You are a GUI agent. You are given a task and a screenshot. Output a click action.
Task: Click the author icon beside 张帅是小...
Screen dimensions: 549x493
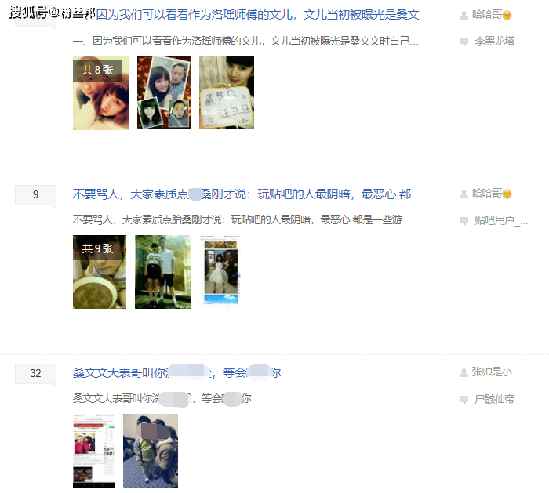click(464, 372)
